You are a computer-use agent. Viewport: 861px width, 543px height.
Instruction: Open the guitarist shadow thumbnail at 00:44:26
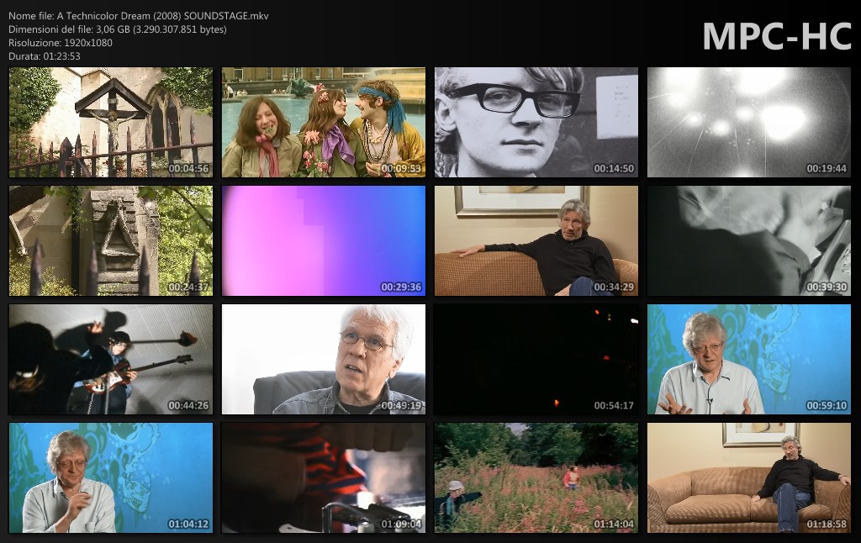point(111,360)
